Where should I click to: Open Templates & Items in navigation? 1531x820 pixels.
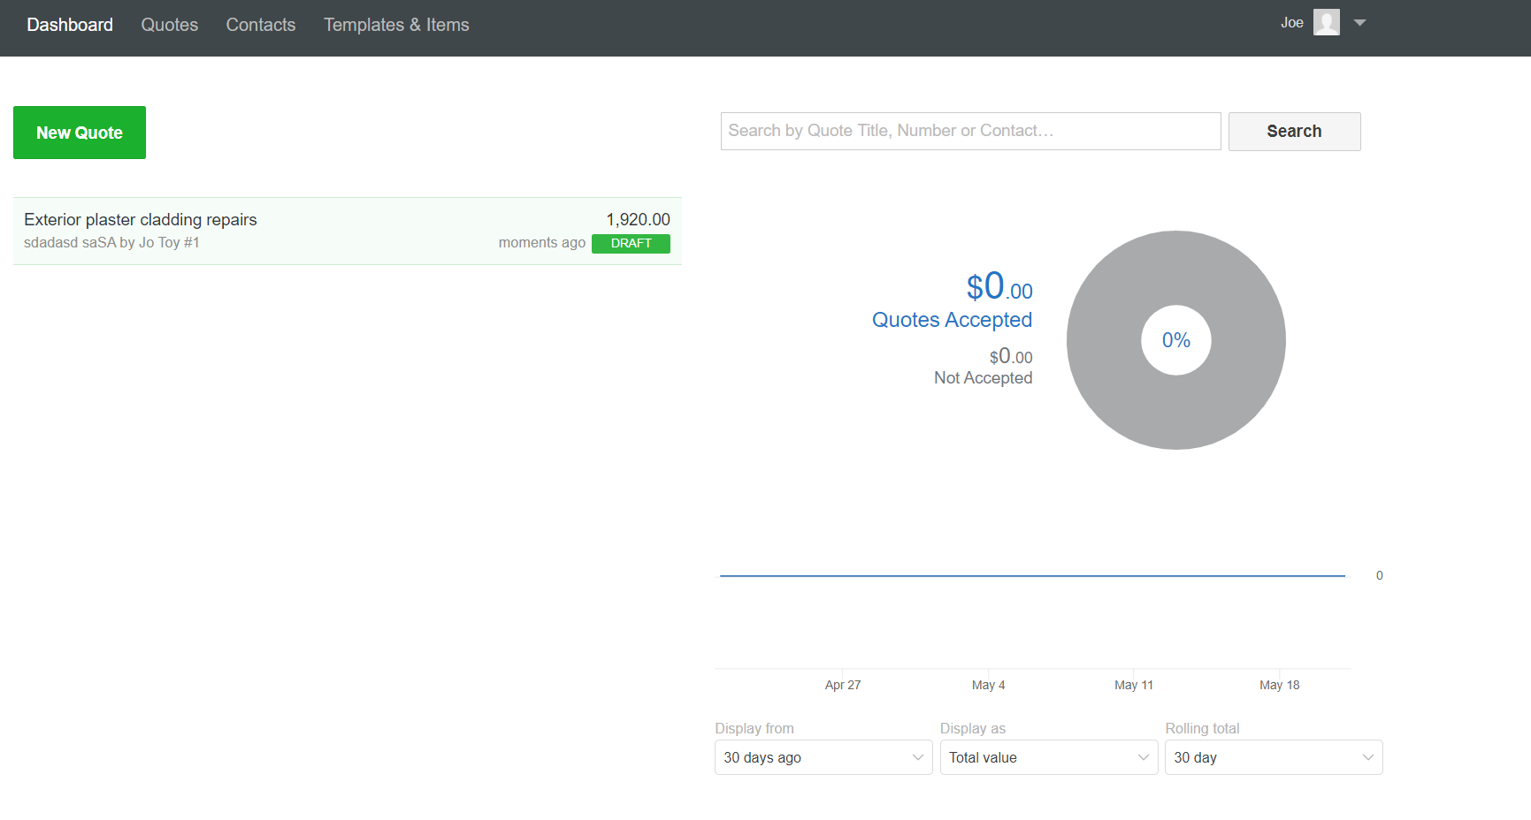[396, 25]
